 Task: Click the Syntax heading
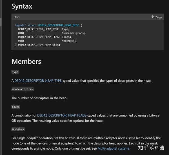click(22, 6)
